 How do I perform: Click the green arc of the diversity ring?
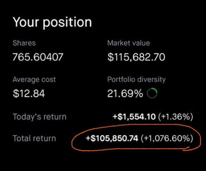pyautogui.click(x=155, y=91)
